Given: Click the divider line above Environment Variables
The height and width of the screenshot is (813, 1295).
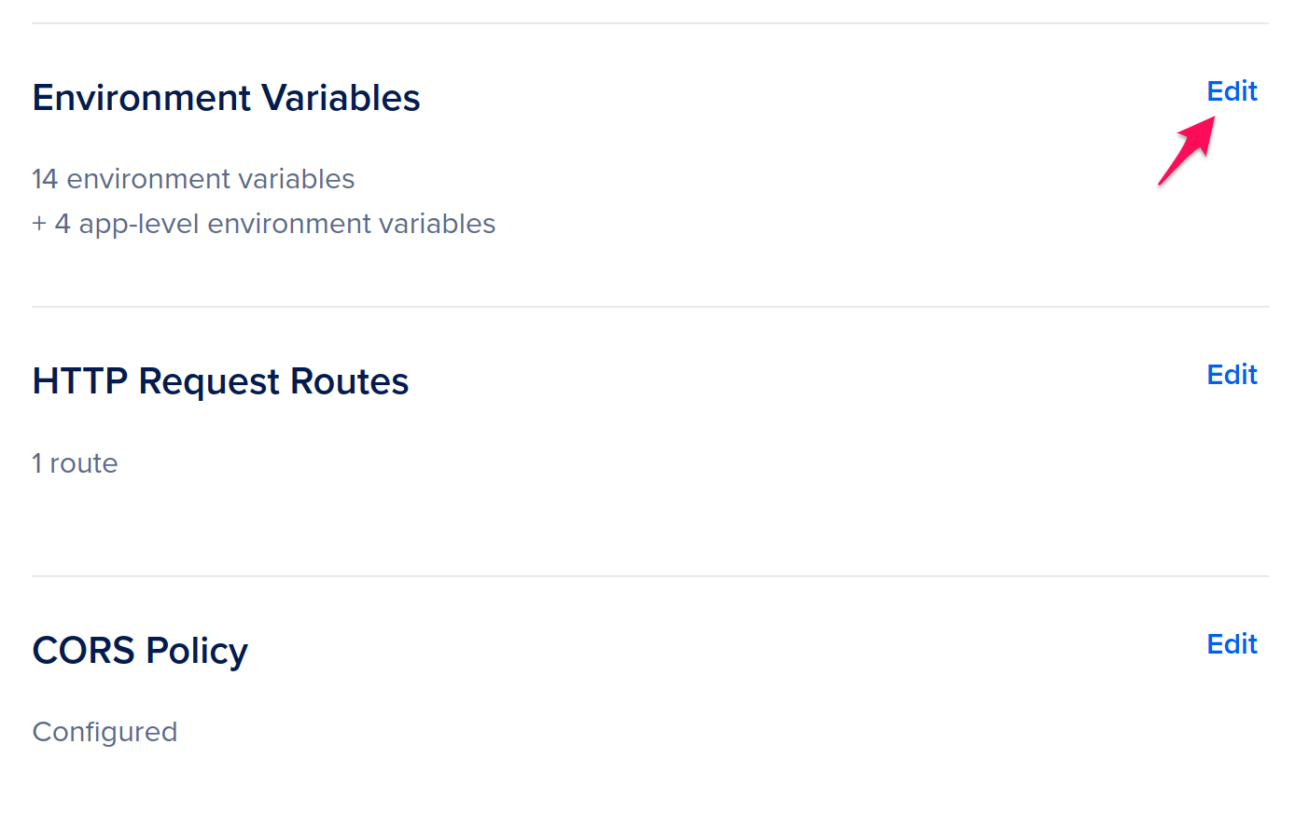Looking at the screenshot, I should tap(649, 23).
